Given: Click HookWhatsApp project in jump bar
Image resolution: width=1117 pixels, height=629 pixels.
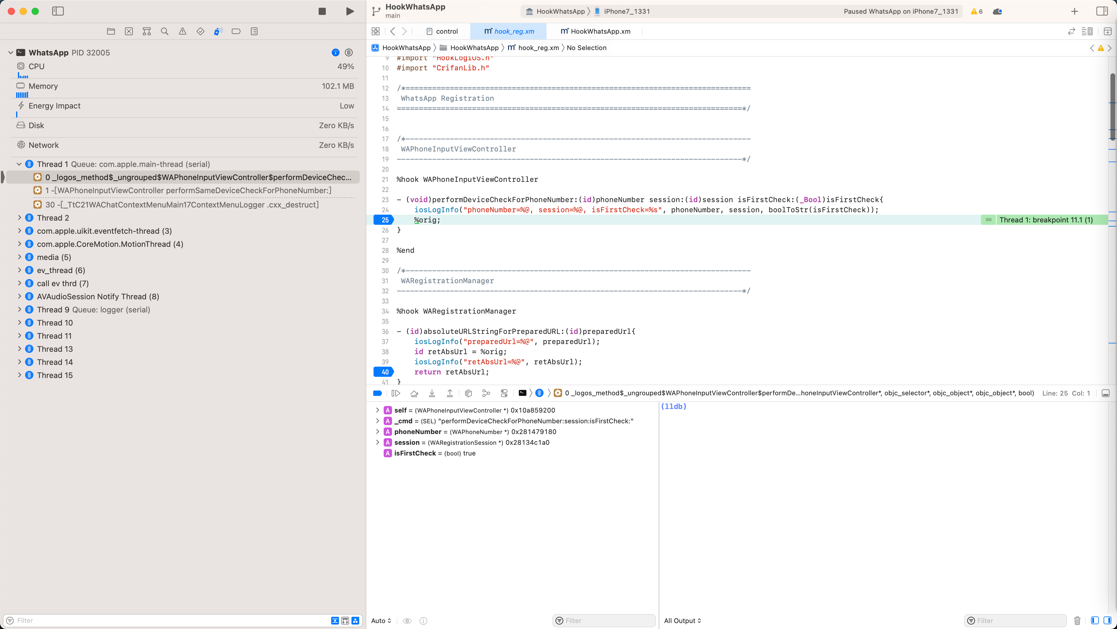Looking at the screenshot, I should click(402, 48).
